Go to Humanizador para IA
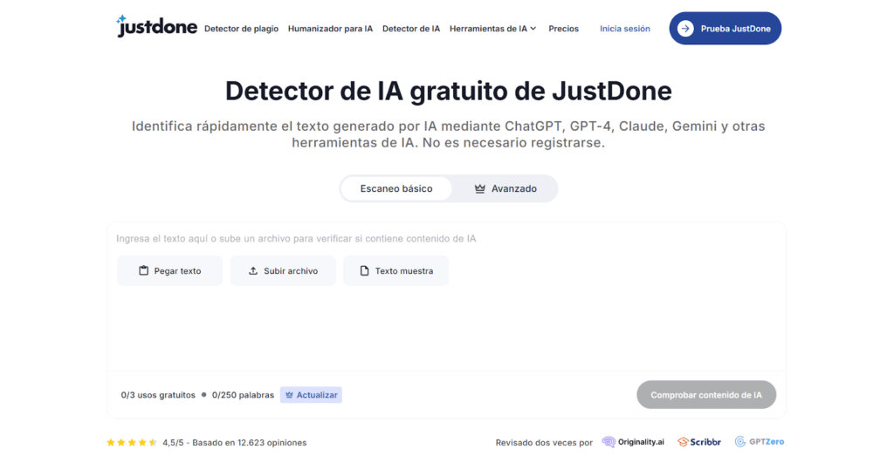The image size is (894, 463). click(330, 29)
